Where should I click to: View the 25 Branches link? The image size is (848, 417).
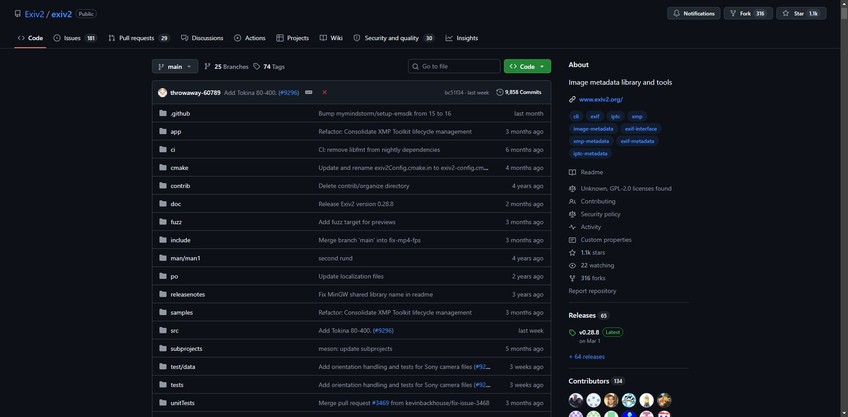pyautogui.click(x=227, y=67)
